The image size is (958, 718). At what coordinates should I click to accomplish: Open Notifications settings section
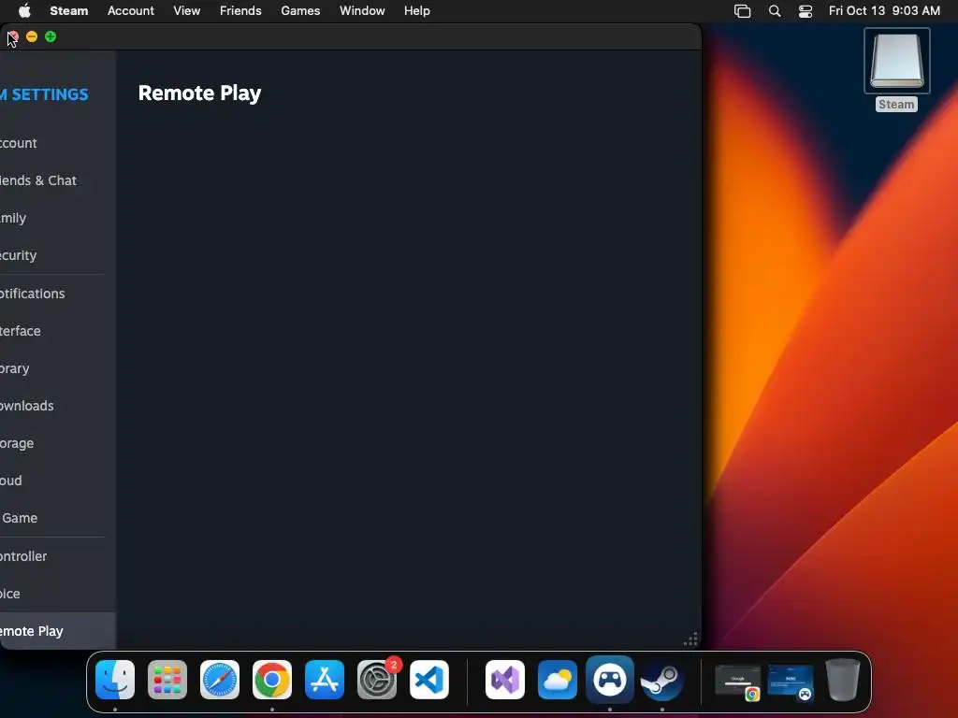click(55, 294)
